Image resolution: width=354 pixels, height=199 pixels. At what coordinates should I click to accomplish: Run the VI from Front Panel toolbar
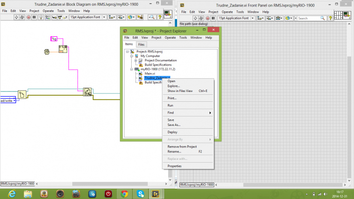tap(195, 18)
